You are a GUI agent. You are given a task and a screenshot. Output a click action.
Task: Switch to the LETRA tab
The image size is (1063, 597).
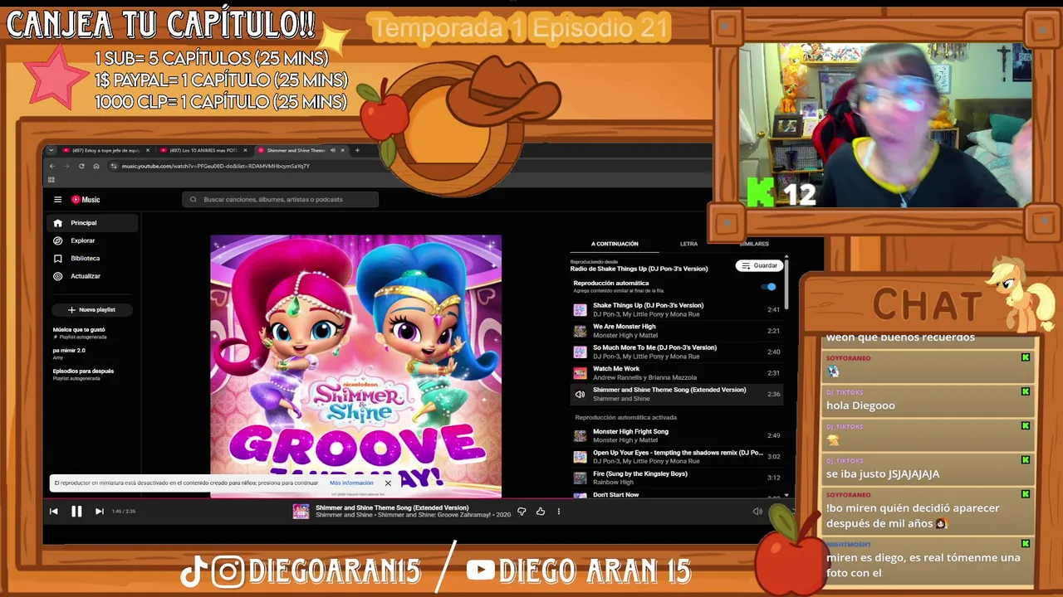pos(688,244)
